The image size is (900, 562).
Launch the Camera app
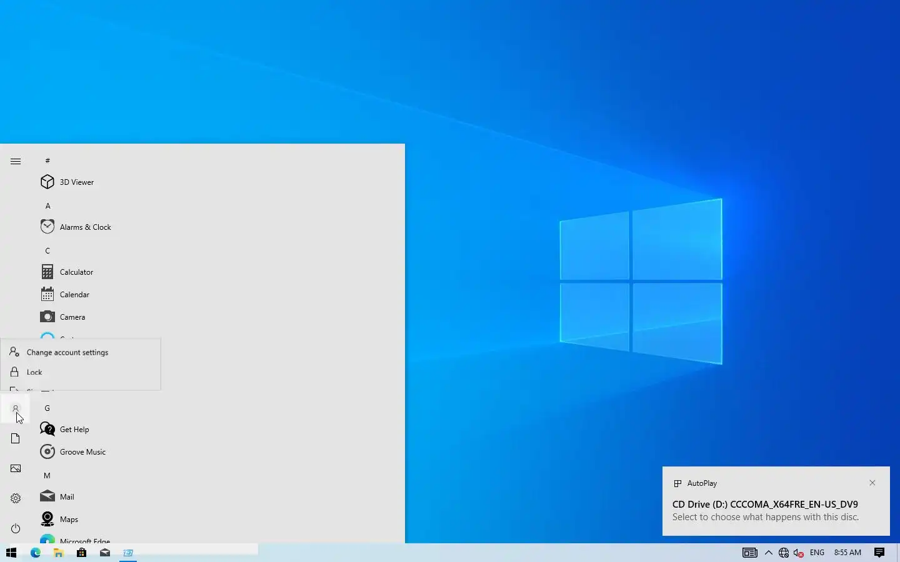63,317
